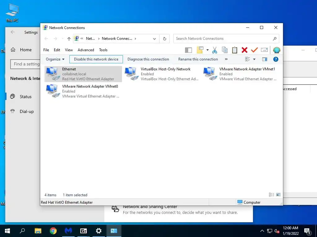This screenshot has width=317, height=237.
Task: Open the notification center icon
Action: tap(307, 231)
